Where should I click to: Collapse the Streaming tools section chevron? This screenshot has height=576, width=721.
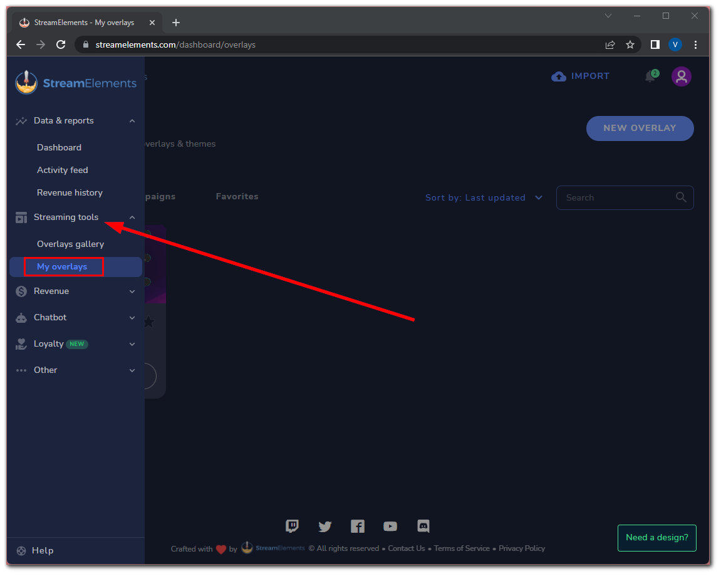(132, 217)
